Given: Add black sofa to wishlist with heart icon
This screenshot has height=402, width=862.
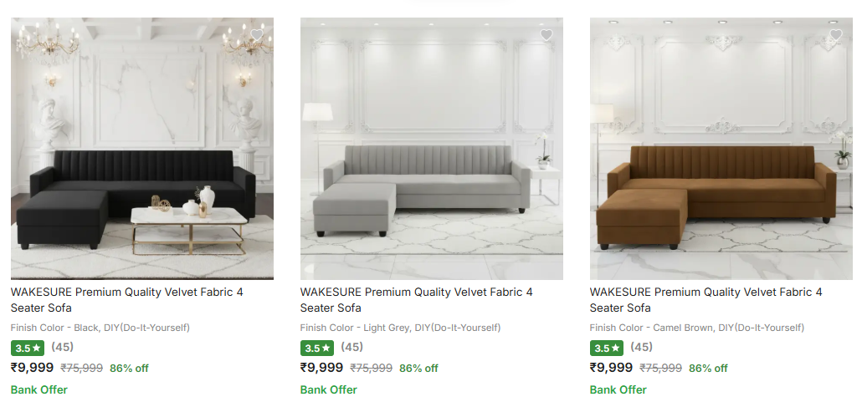Looking at the screenshot, I should [257, 35].
